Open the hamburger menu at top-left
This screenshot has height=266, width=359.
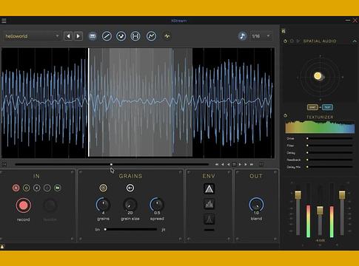click(4, 21)
